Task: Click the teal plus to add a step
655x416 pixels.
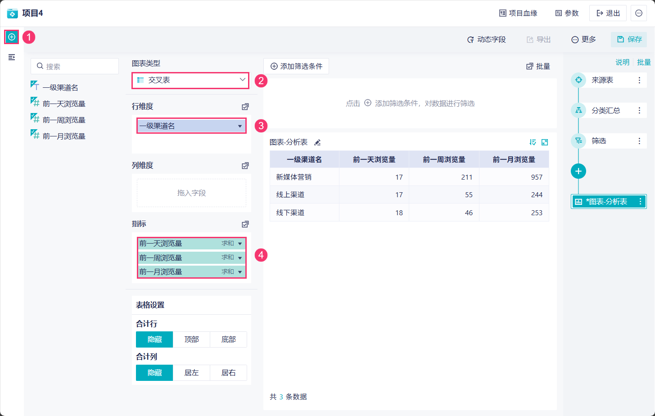Action: [x=578, y=171]
